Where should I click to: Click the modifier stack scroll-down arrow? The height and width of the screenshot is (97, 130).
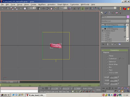click(x=127, y=40)
